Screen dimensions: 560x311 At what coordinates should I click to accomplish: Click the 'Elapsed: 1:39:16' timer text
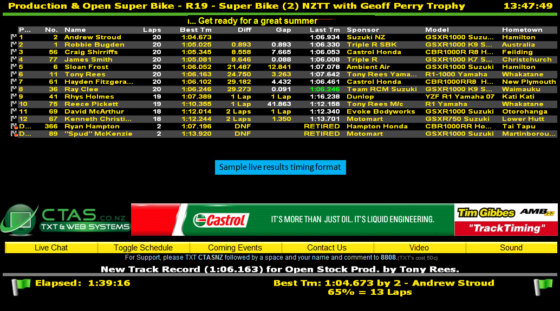click(x=83, y=283)
